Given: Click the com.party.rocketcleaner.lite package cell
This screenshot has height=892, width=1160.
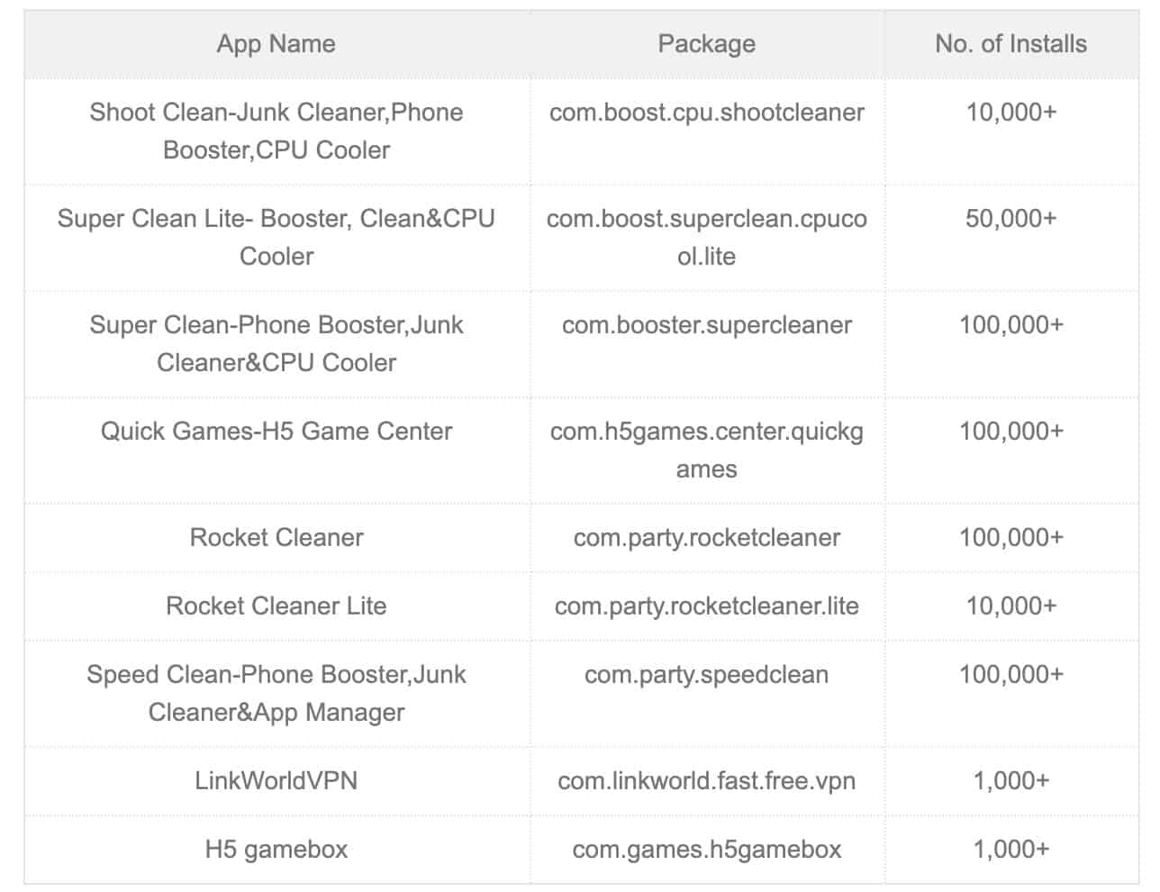Looking at the screenshot, I should click(706, 606).
